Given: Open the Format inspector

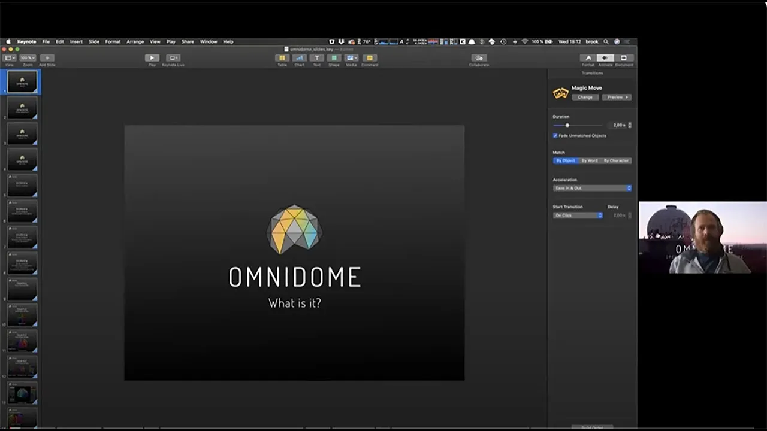Looking at the screenshot, I should (x=588, y=58).
